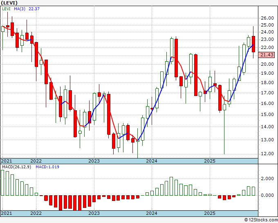Click 2024 on the price chart timeline
The image size is (278, 223).
tap(152, 161)
